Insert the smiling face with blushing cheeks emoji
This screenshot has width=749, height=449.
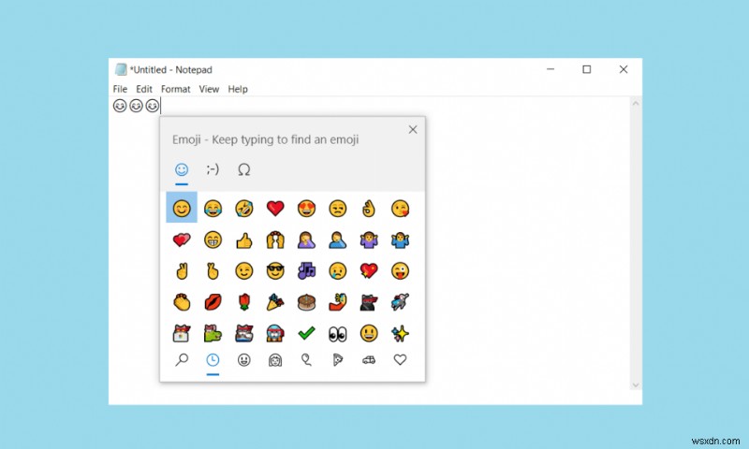tap(182, 208)
